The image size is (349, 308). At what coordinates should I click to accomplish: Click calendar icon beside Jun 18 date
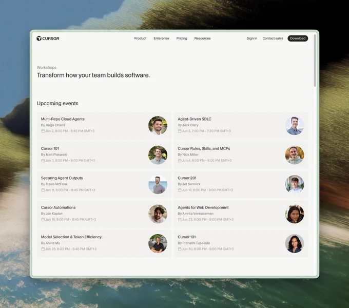coord(43,219)
